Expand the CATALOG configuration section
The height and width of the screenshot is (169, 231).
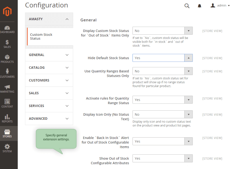49,67
